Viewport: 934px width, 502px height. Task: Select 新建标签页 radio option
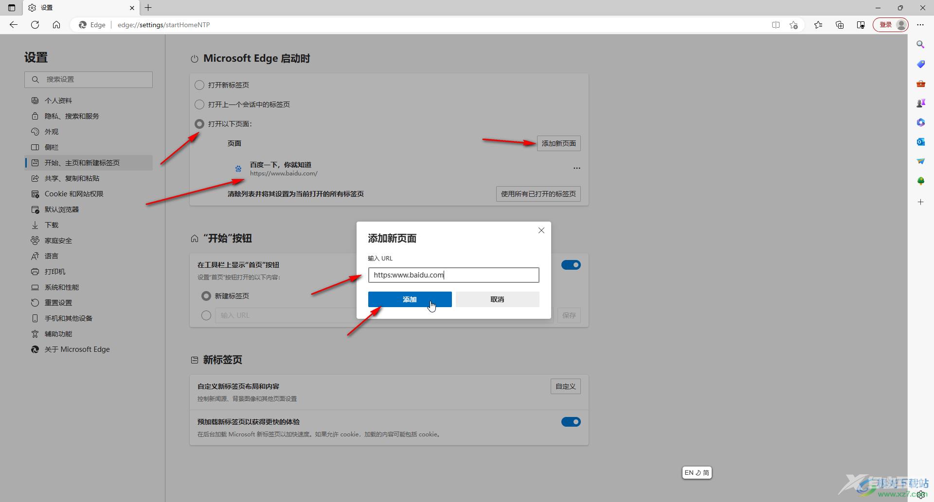click(x=206, y=296)
